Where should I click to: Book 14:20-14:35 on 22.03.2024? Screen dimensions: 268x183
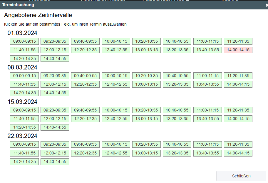click(x=24, y=162)
